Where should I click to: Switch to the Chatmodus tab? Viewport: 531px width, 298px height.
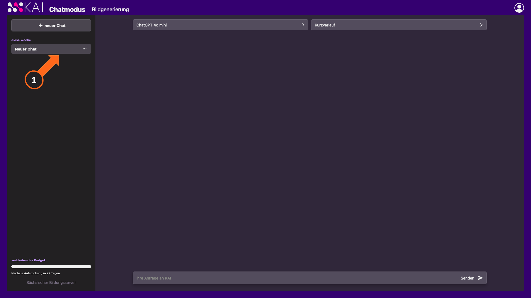pyautogui.click(x=67, y=9)
